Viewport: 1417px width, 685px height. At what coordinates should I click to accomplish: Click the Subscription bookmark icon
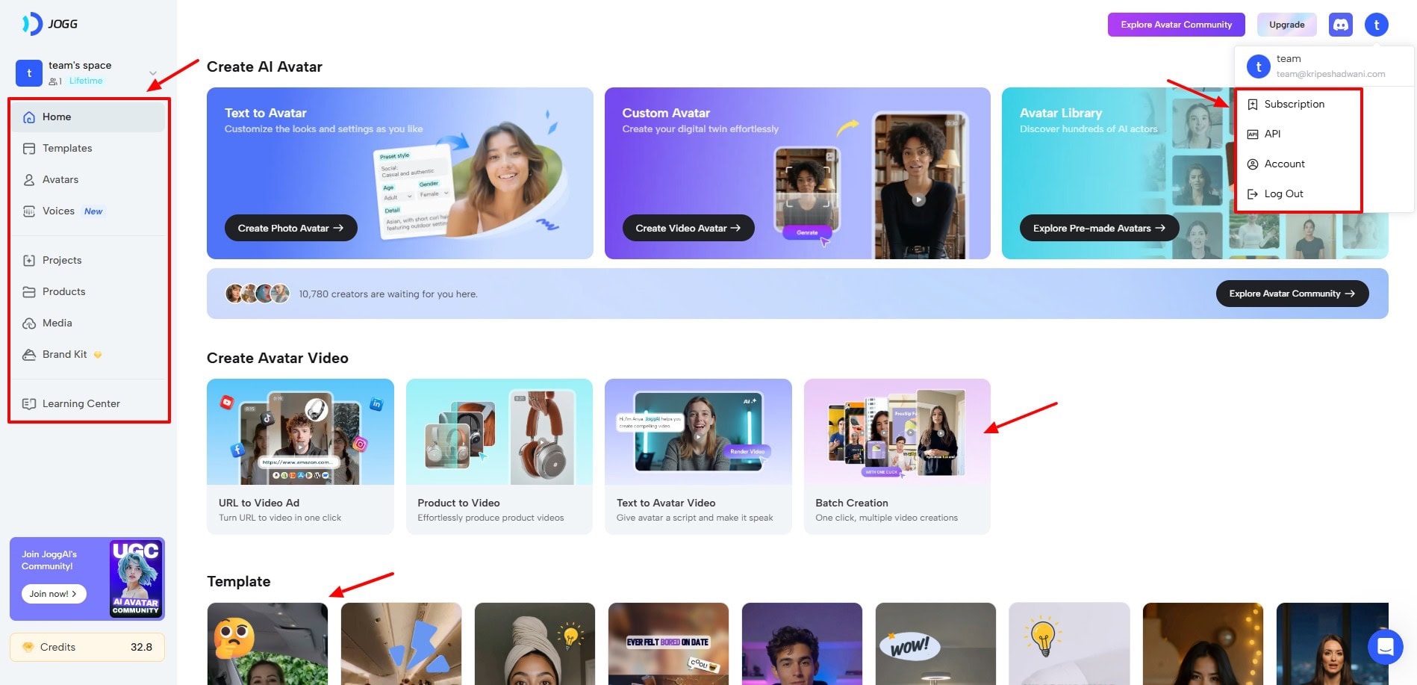(x=1253, y=105)
